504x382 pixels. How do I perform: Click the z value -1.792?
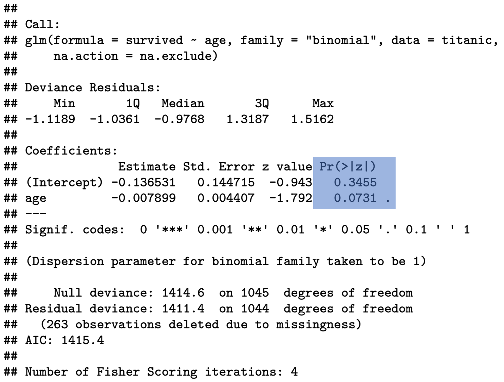pyautogui.click(x=291, y=198)
